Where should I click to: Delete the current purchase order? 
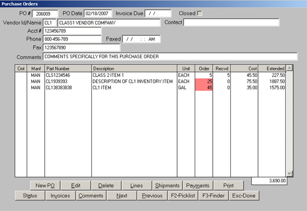point(106,185)
